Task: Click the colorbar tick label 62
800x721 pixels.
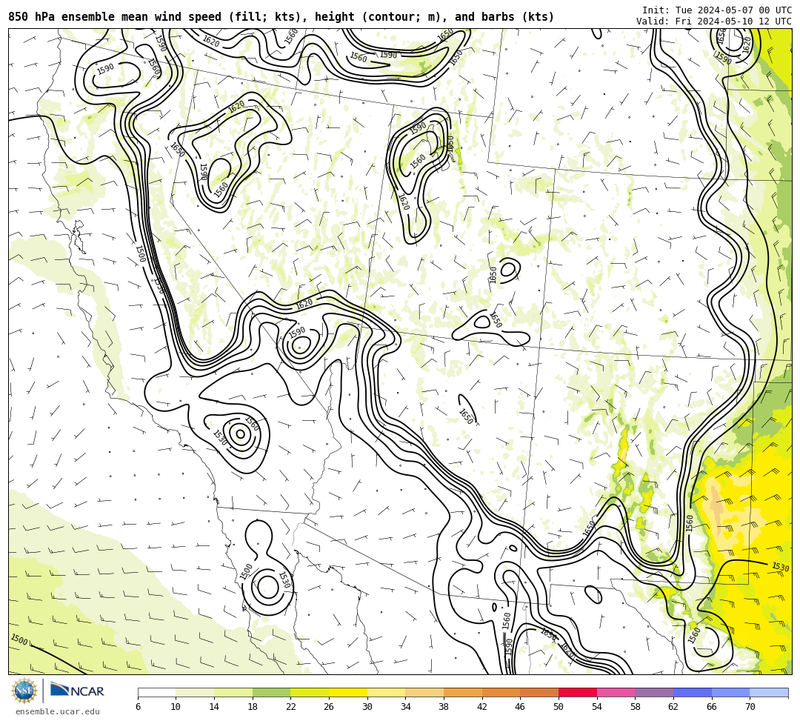Action: pos(673,707)
